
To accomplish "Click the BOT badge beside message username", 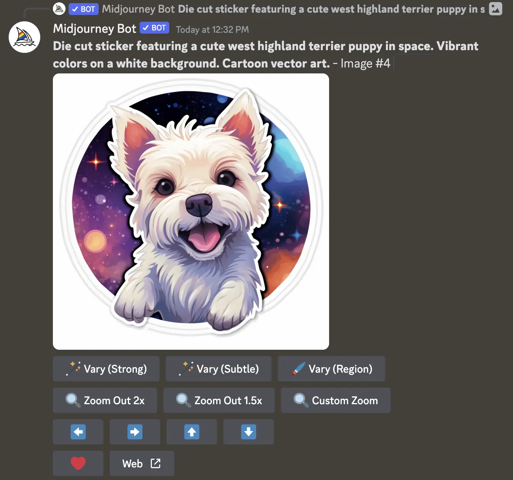I will [x=154, y=28].
